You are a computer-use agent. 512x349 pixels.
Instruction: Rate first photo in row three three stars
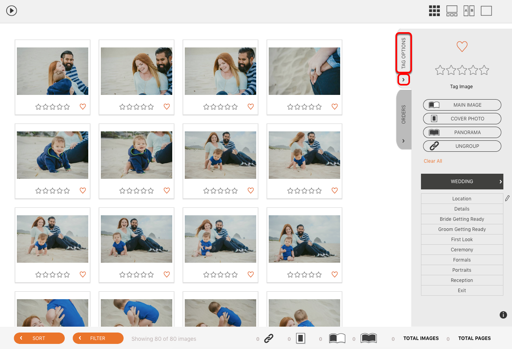53,274
